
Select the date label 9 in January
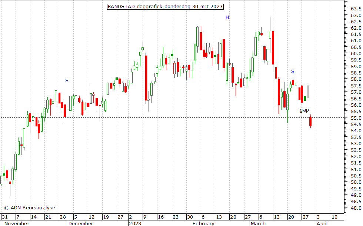tap(145, 217)
